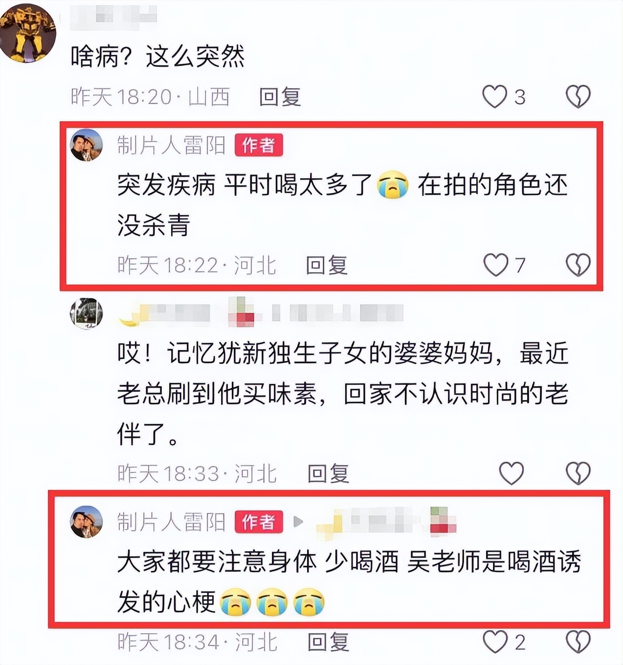Screen dimensions: 623x665
Task: Open 制片人雷阳 avatar in second highlighted reply
Action: pos(87,522)
